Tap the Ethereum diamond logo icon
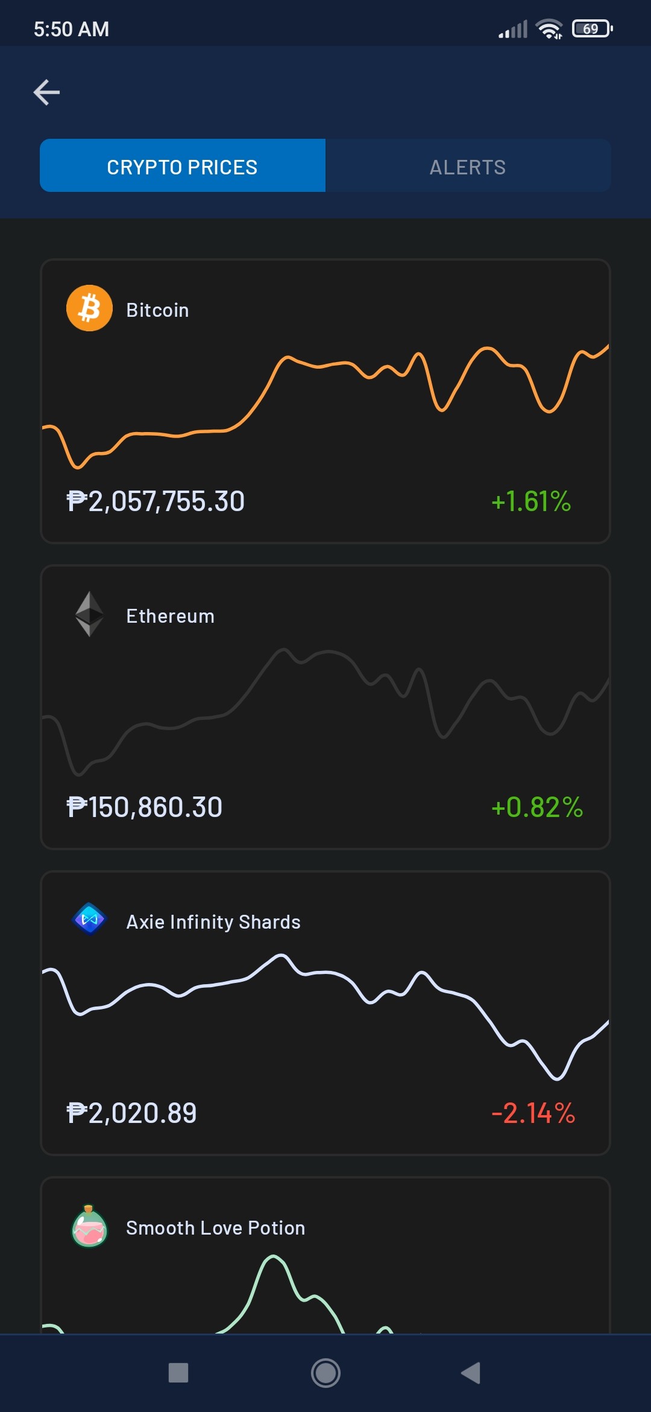651x1412 pixels. pyautogui.click(x=89, y=614)
